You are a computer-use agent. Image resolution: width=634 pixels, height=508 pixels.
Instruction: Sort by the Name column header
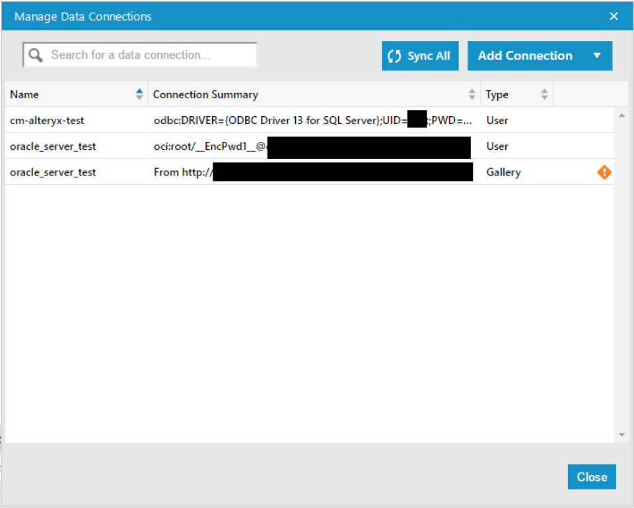pos(25,94)
